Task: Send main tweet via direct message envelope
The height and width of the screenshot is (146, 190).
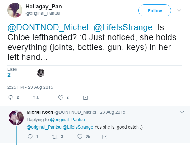Action: click(85, 97)
